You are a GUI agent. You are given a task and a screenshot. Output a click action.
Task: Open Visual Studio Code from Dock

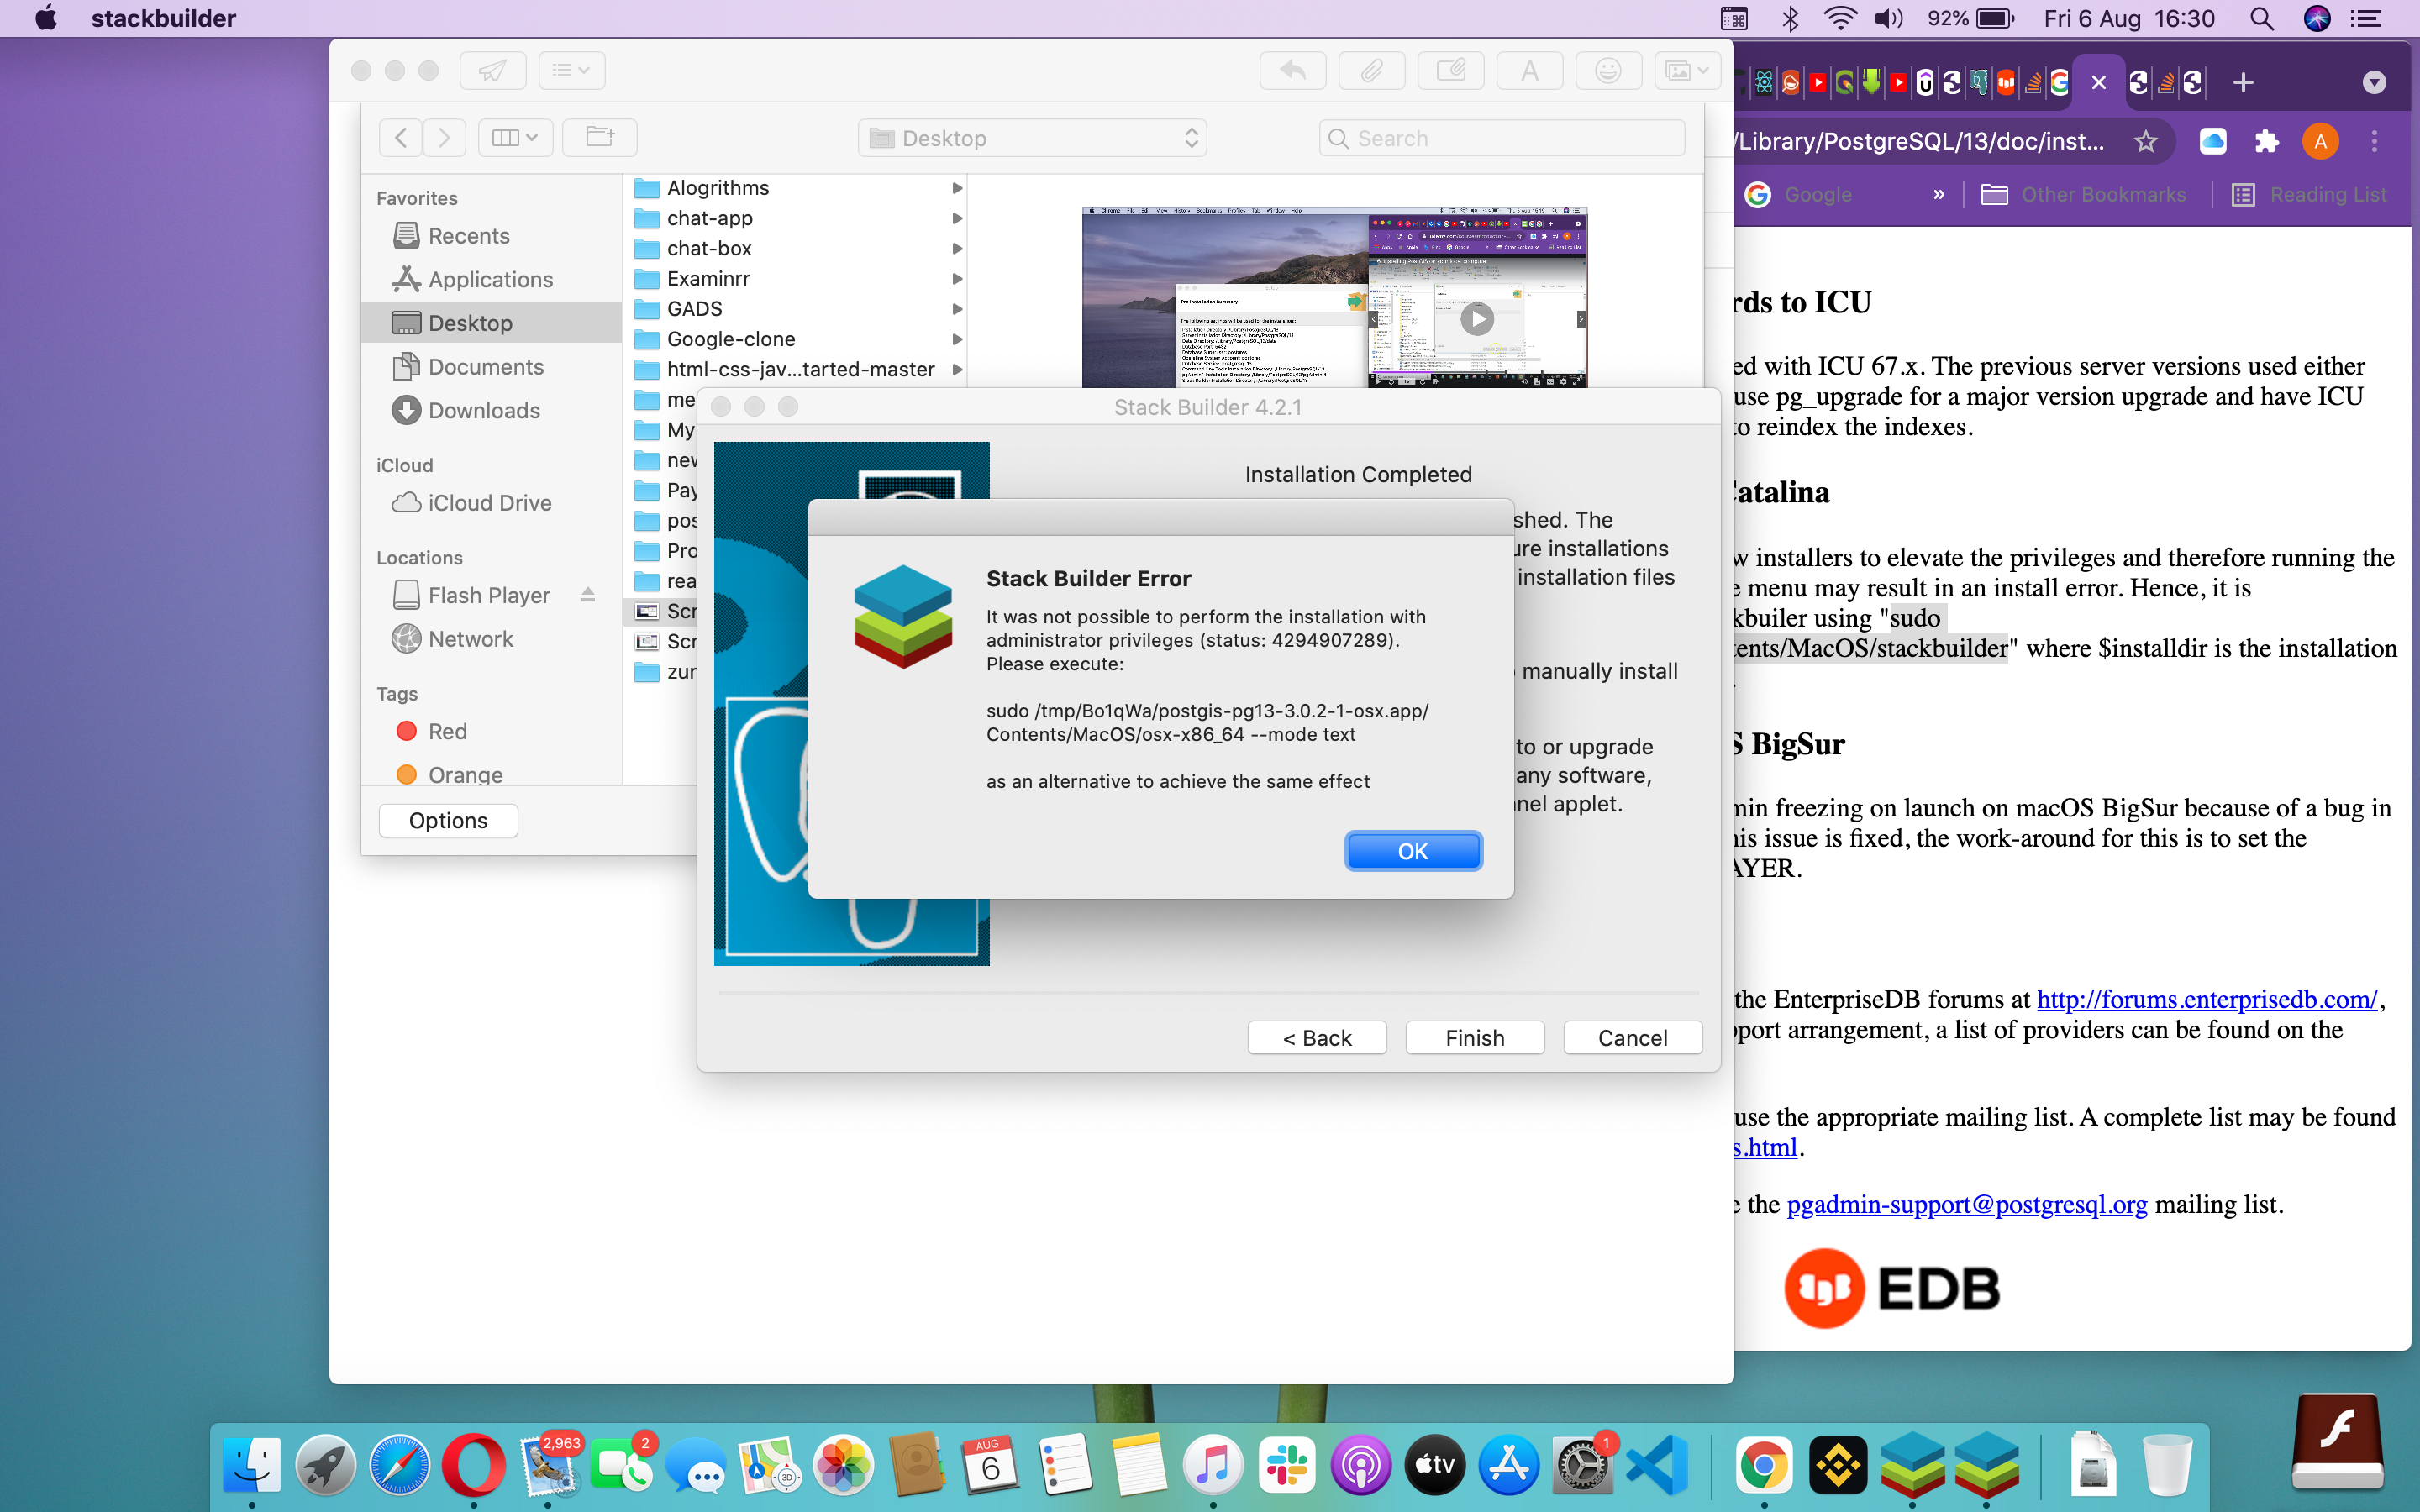1657,1465
